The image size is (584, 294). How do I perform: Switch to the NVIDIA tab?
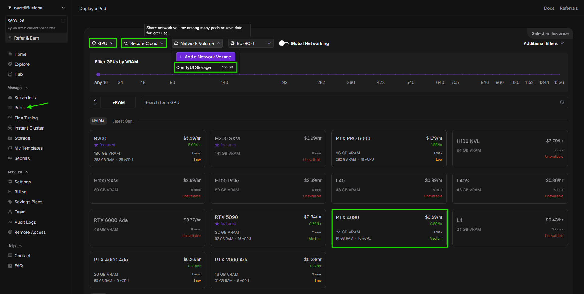[x=98, y=121]
